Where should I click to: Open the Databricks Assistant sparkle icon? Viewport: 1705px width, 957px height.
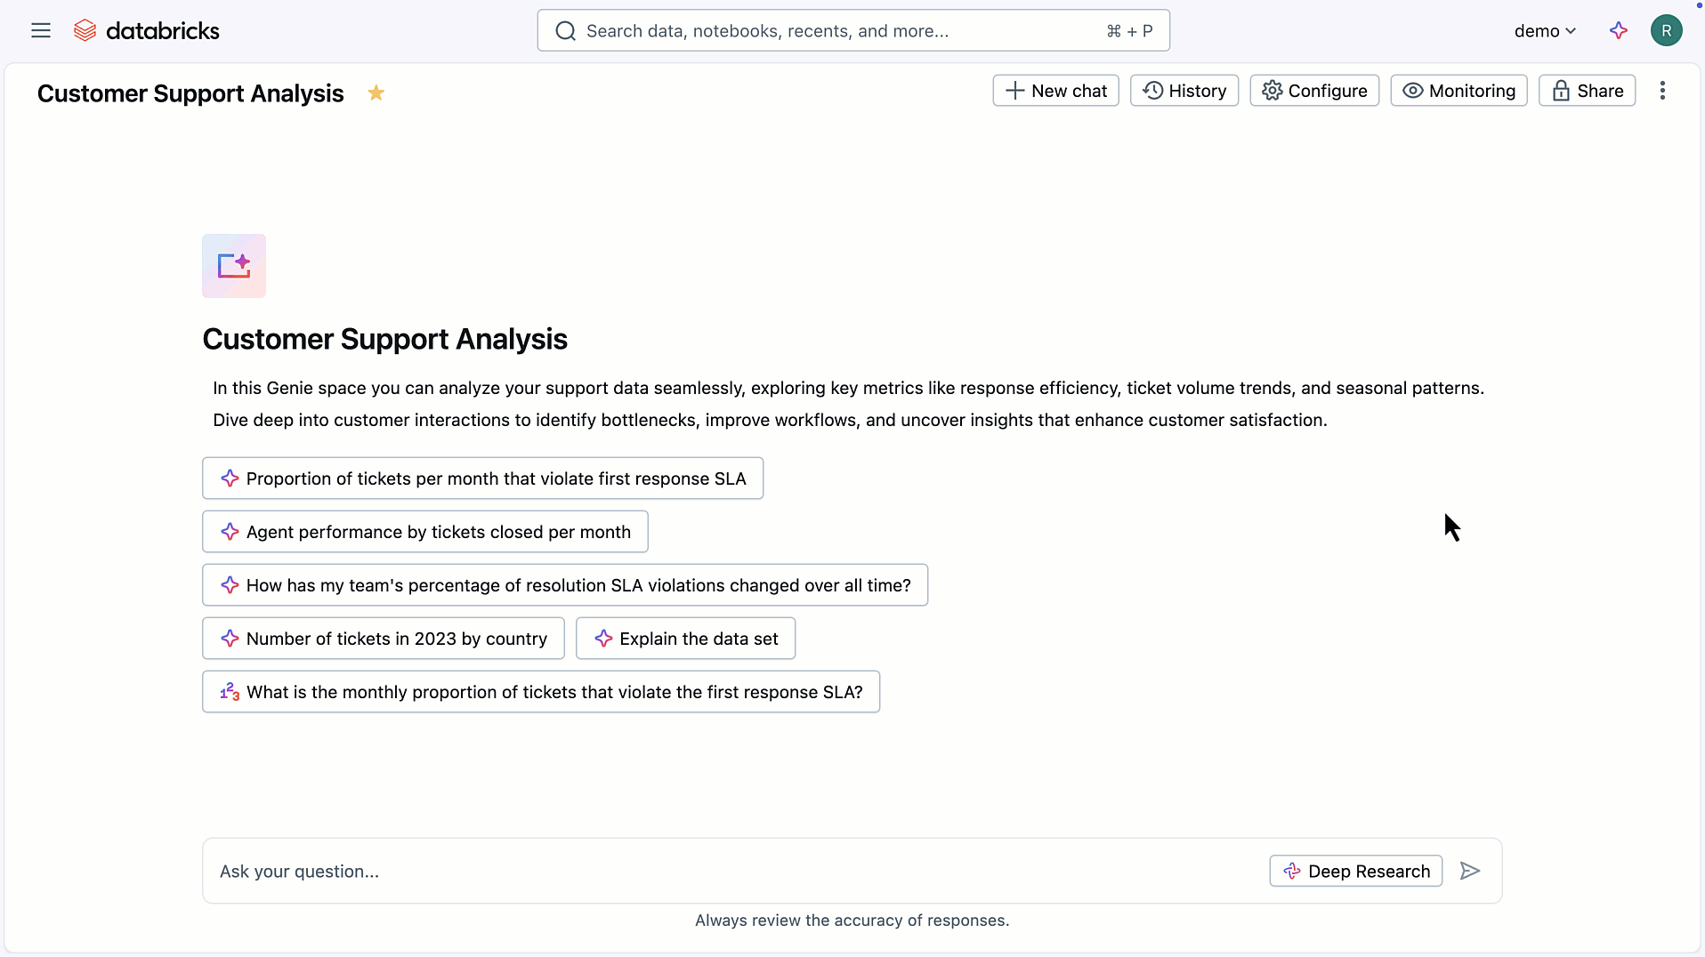[1619, 31]
